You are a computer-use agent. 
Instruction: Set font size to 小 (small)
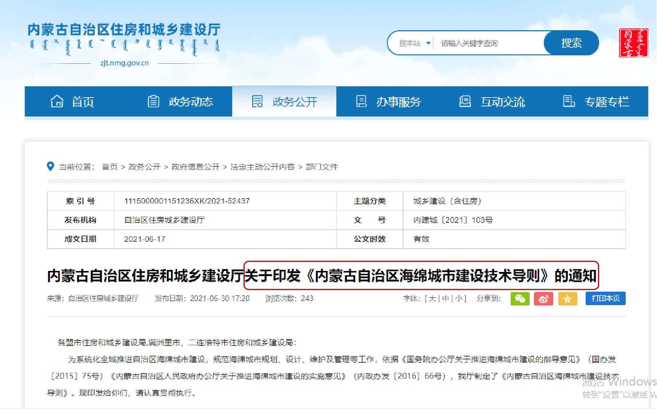pyautogui.click(x=459, y=299)
